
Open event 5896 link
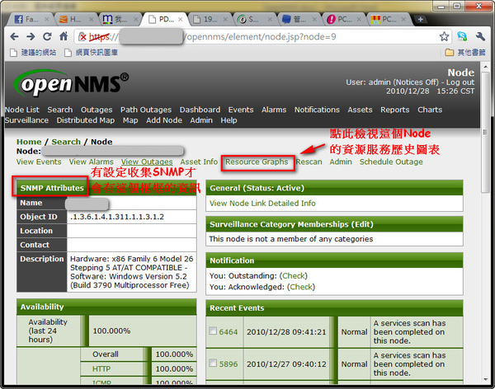coord(229,364)
